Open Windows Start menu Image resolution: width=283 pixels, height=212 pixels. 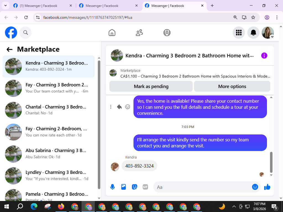tap(7, 206)
